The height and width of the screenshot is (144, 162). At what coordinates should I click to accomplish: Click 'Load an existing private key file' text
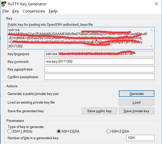tap(31, 103)
